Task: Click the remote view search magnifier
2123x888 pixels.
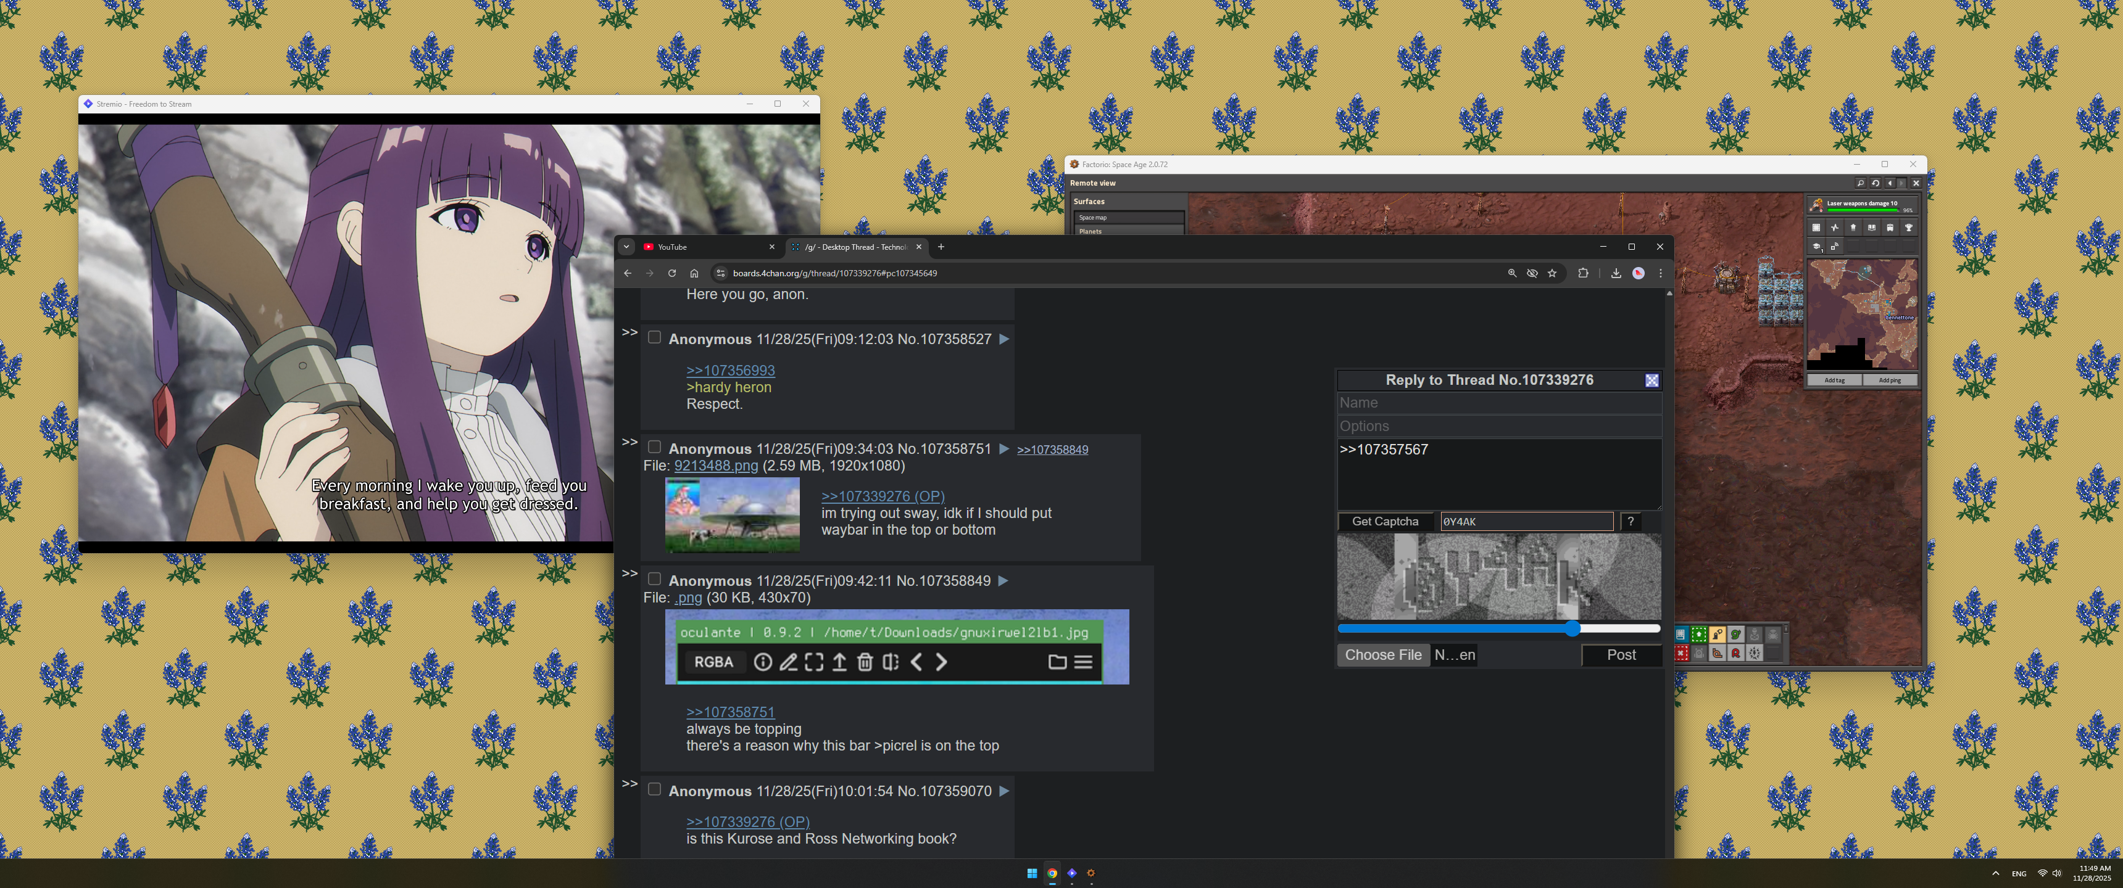Action: (x=1860, y=183)
